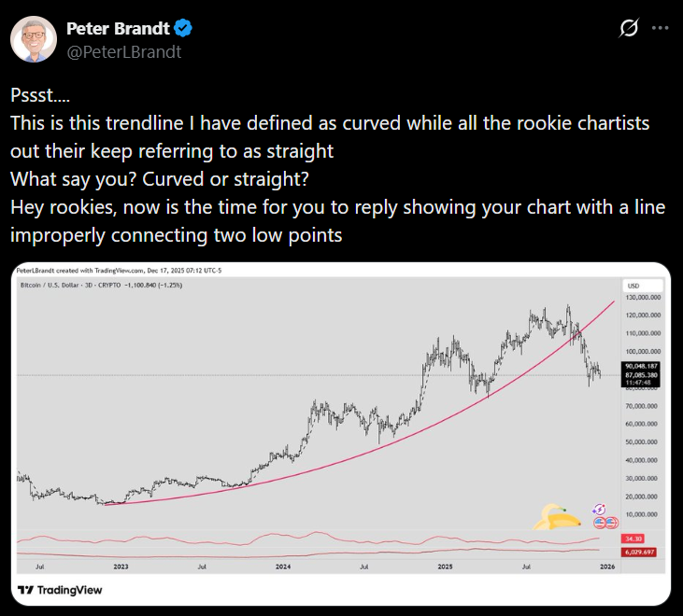This screenshot has width=683, height=616.
Task: Open the @PeterLBrandt handle link
Action: pos(124,51)
